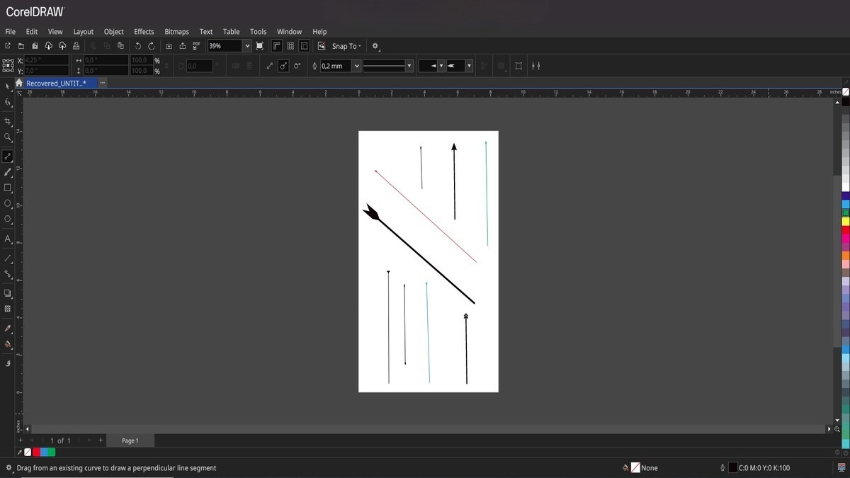
Task: Open the zoom level 39% dropdown
Action: pyautogui.click(x=247, y=46)
